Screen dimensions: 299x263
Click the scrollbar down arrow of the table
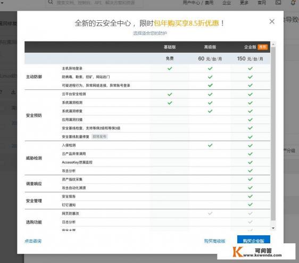pos(273,228)
